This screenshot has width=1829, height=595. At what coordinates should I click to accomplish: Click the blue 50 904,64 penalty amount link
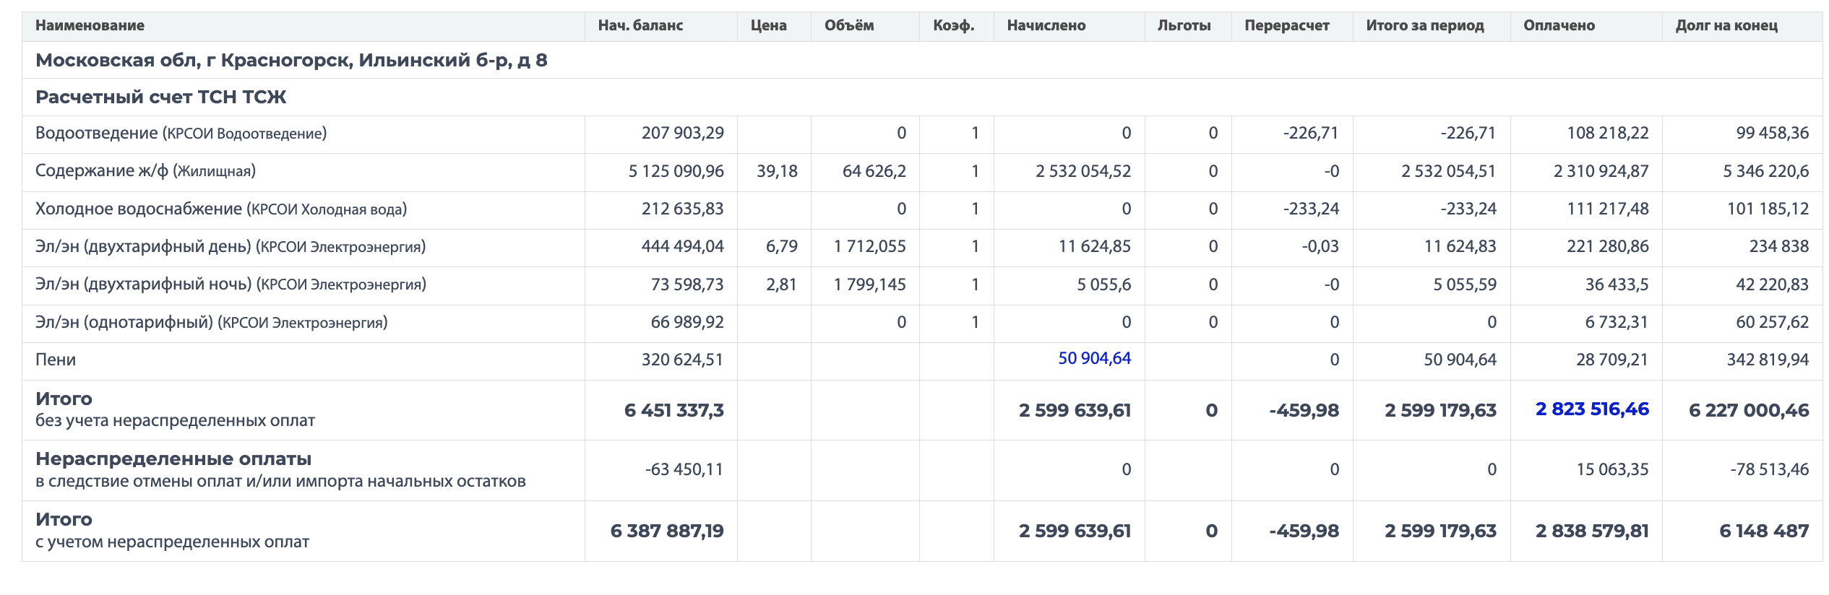pyautogui.click(x=1094, y=358)
